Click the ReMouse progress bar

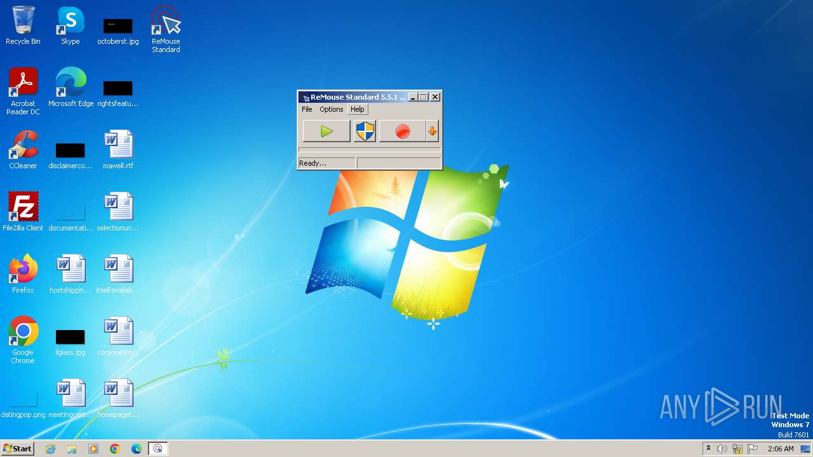point(370,150)
